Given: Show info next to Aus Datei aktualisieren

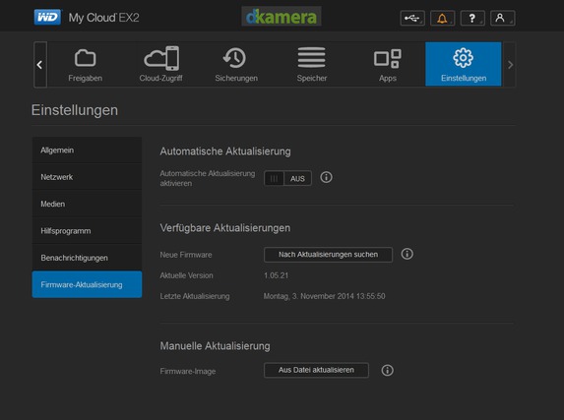Looking at the screenshot, I should 388,370.
